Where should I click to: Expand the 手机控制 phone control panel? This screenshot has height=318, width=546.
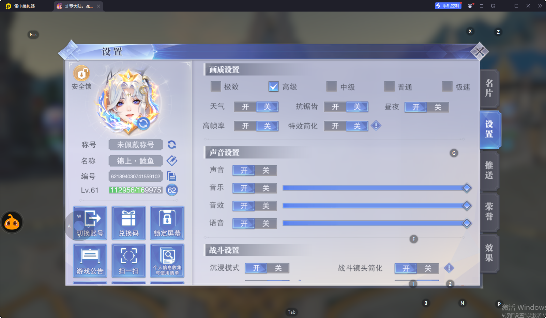point(448,6)
